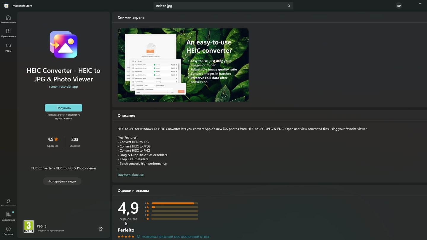Screen dimensions: 427x240
Task: Click 'Drag & Drop .heic files or folders' line
Action: click(142, 155)
